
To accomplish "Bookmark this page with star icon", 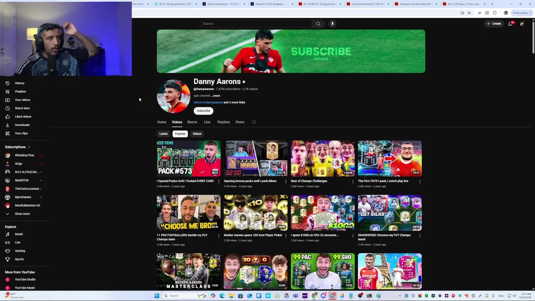I will click(x=469, y=13).
